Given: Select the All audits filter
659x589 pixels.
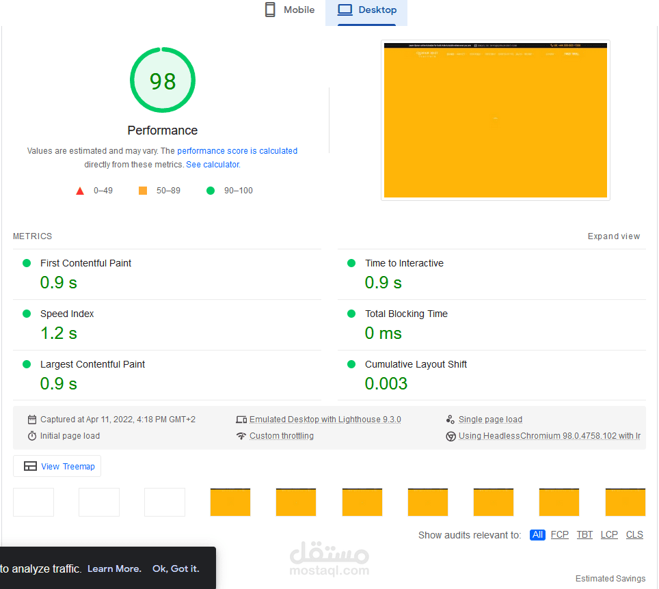Looking at the screenshot, I should point(537,535).
